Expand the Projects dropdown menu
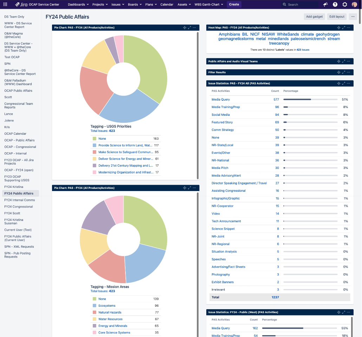 click(x=100, y=4)
